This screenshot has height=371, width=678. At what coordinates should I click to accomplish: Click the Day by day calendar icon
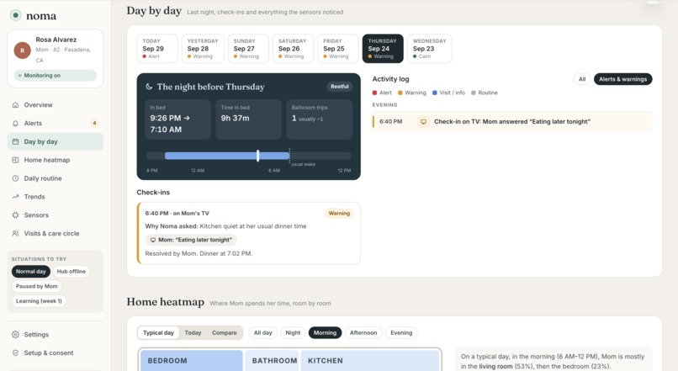(x=16, y=141)
